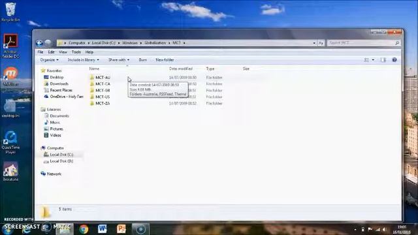Open the Tools menu
The height and width of the screenshot is (235, 418).
click(76, 52)
